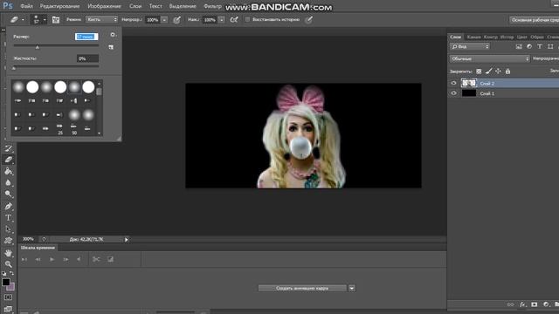Add layer mask icon
This screenshot has height=314, width=559.
tap(534, 304)
